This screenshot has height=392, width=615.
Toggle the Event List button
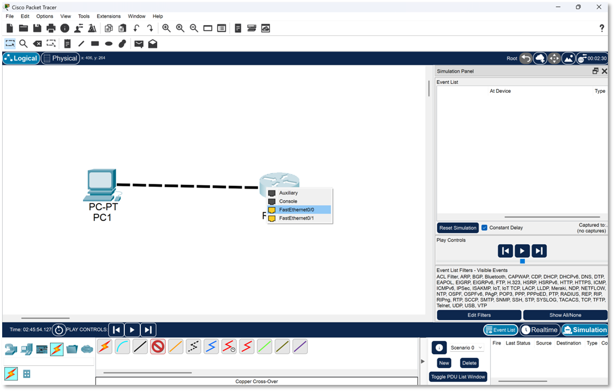point(500,330)
